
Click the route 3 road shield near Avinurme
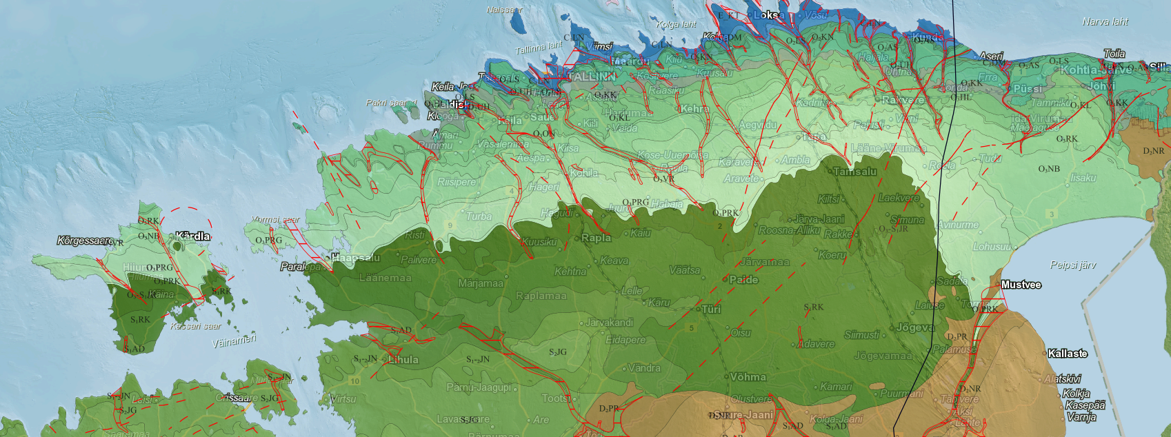click(1051, 214)
